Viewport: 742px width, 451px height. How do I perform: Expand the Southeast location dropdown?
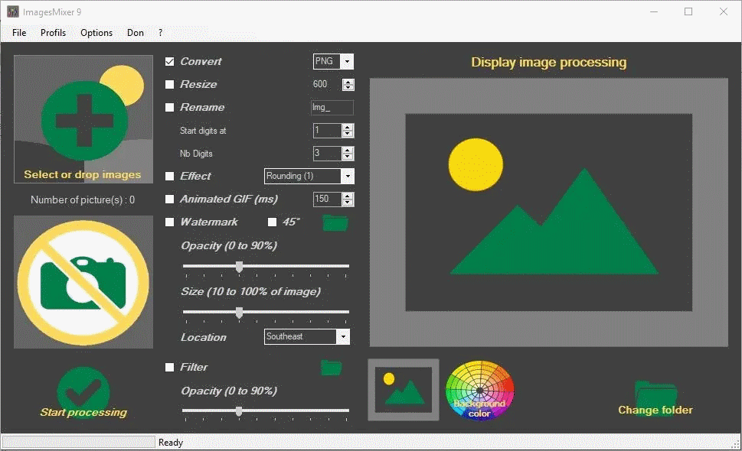343,336
